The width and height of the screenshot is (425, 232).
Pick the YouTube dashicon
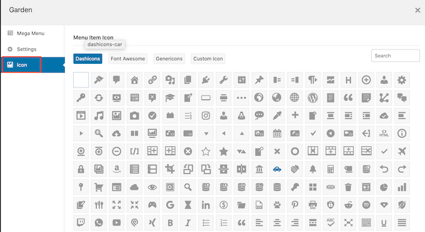116,223
